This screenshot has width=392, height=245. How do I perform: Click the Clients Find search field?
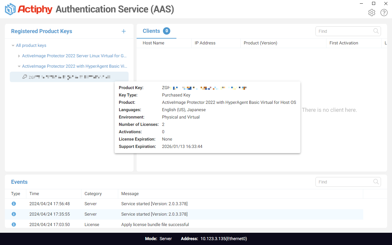coord(348,31)
